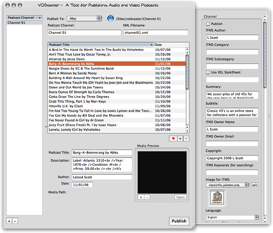Click the Open button in Media Preview
This screenshot has width=273, height=233.
[180, 197]
